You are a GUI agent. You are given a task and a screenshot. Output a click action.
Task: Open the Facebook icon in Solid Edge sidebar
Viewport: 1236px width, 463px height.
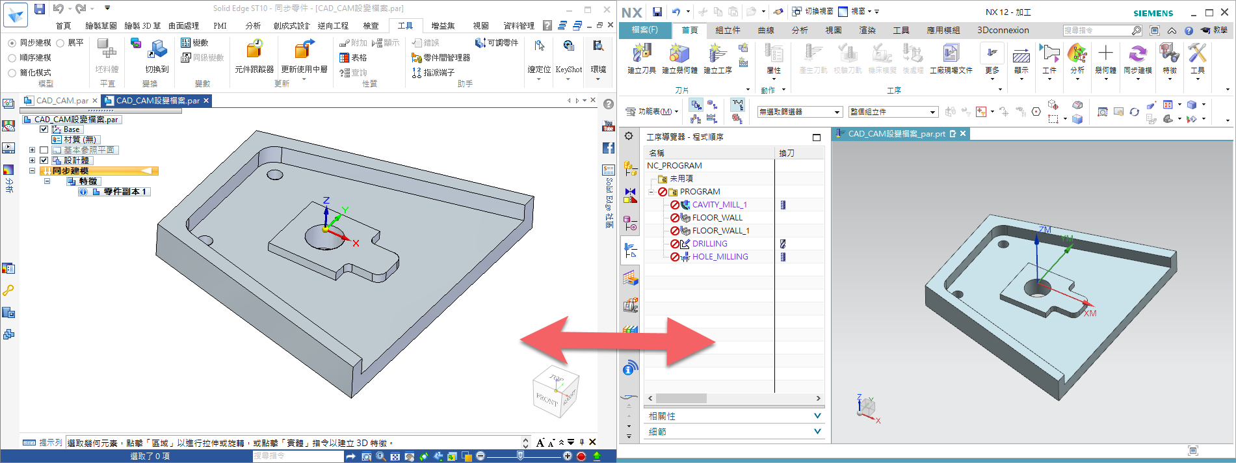pos(609,148)
